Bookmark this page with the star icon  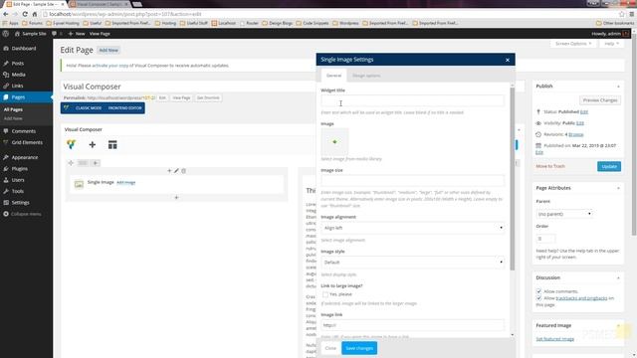621,14
